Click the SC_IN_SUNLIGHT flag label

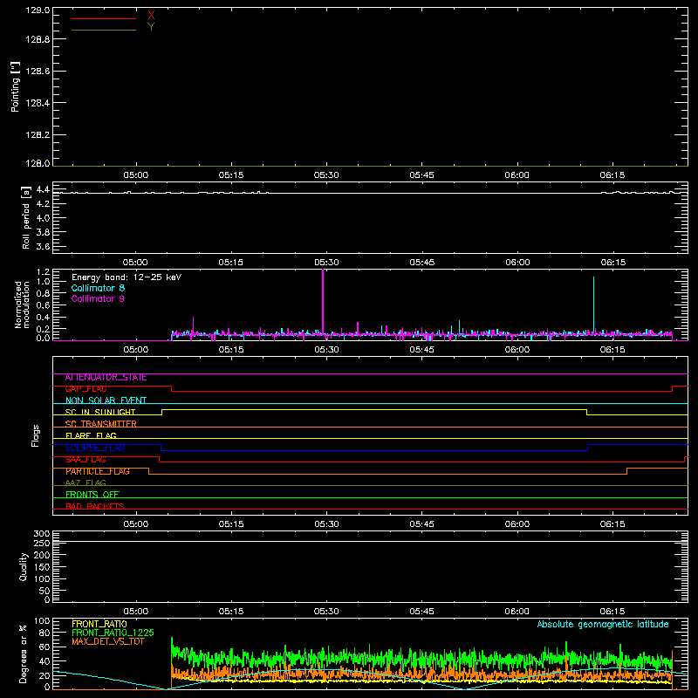[100, 412]
